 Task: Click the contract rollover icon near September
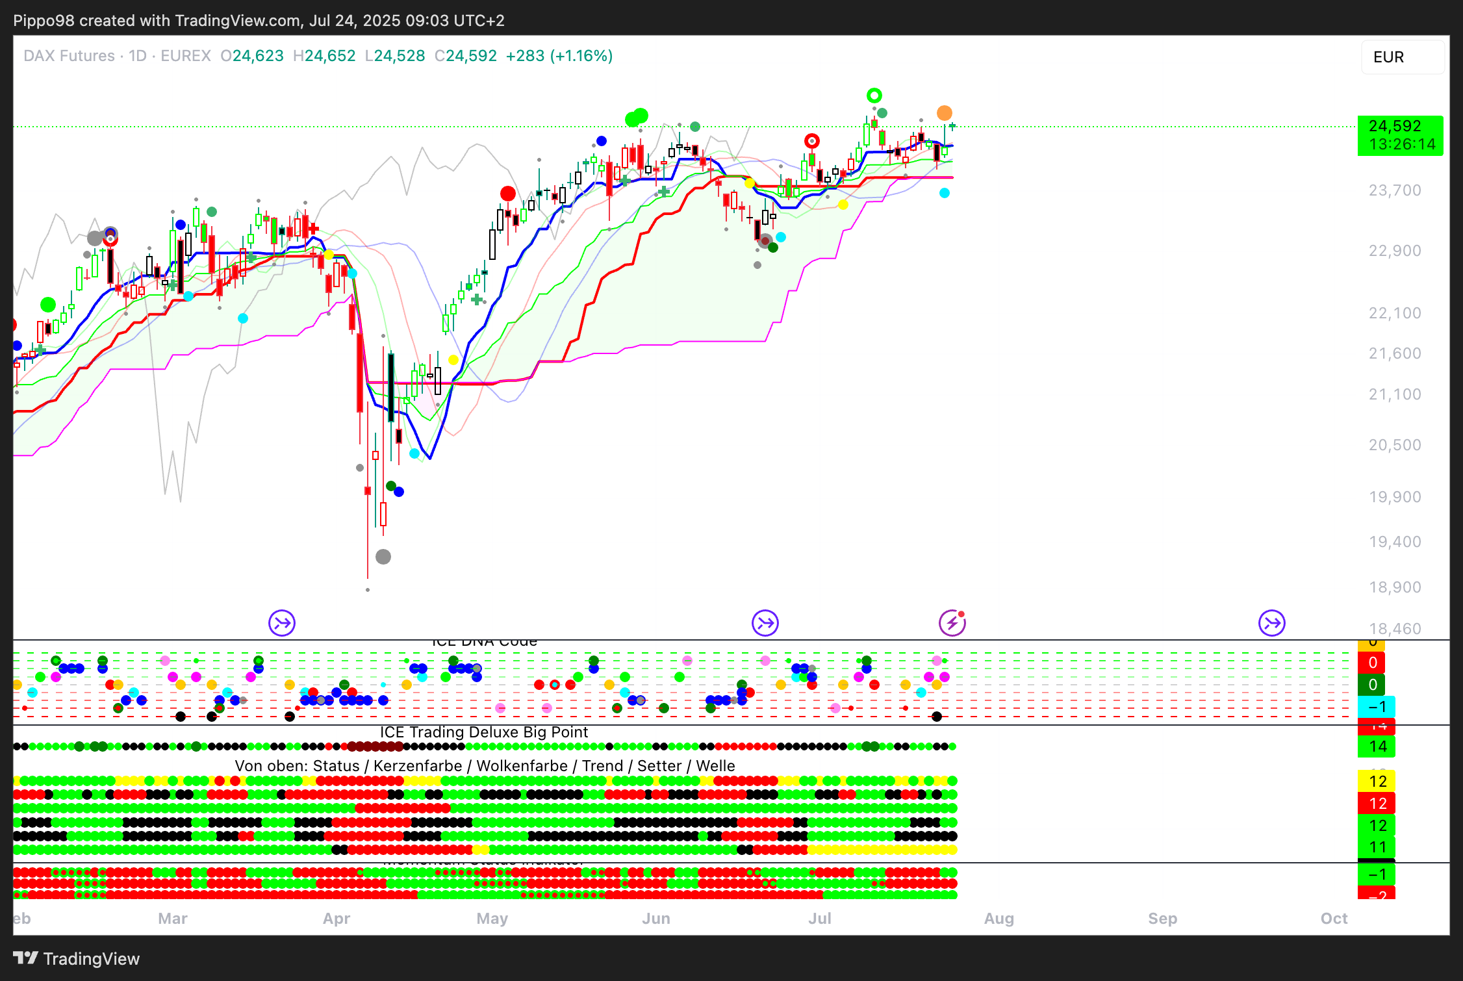1271,624
